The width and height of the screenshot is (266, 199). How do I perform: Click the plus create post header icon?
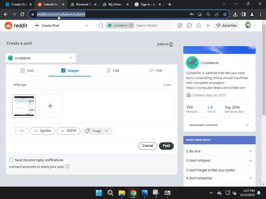point(208,25)
